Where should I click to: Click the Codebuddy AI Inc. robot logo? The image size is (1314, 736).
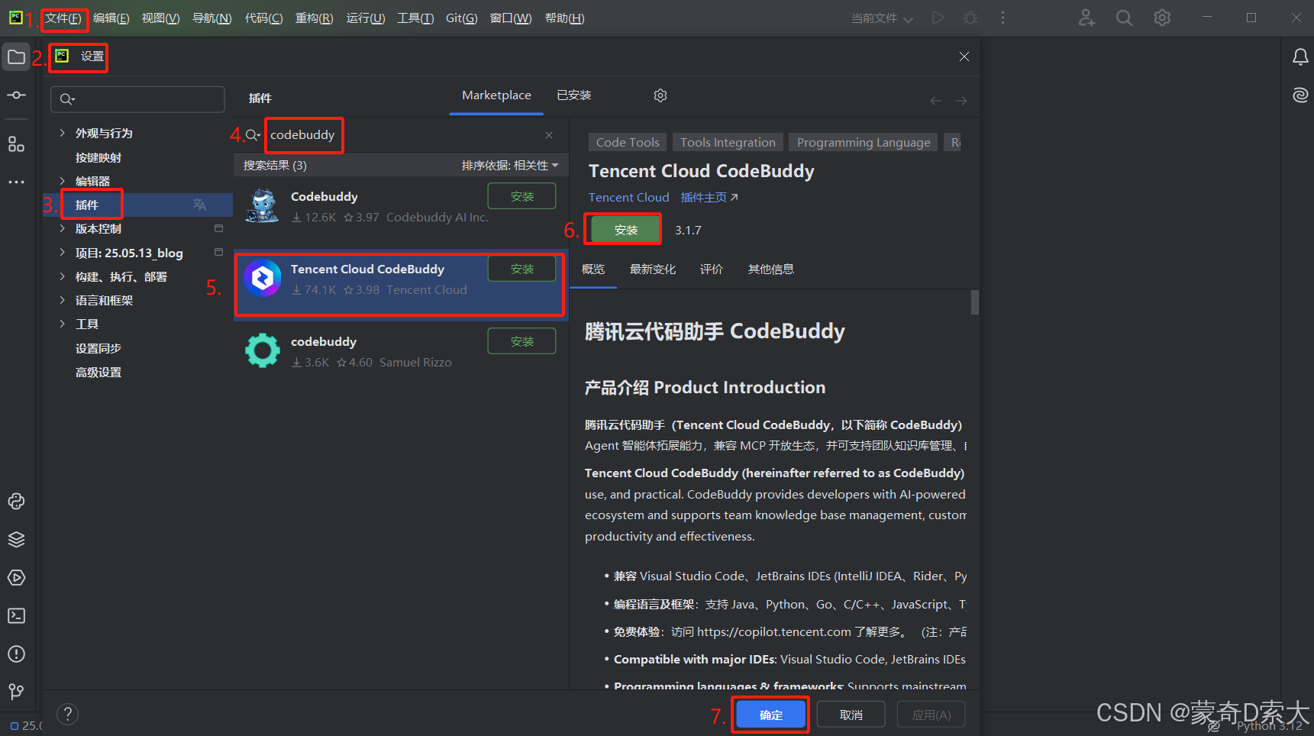pos(263,206)
